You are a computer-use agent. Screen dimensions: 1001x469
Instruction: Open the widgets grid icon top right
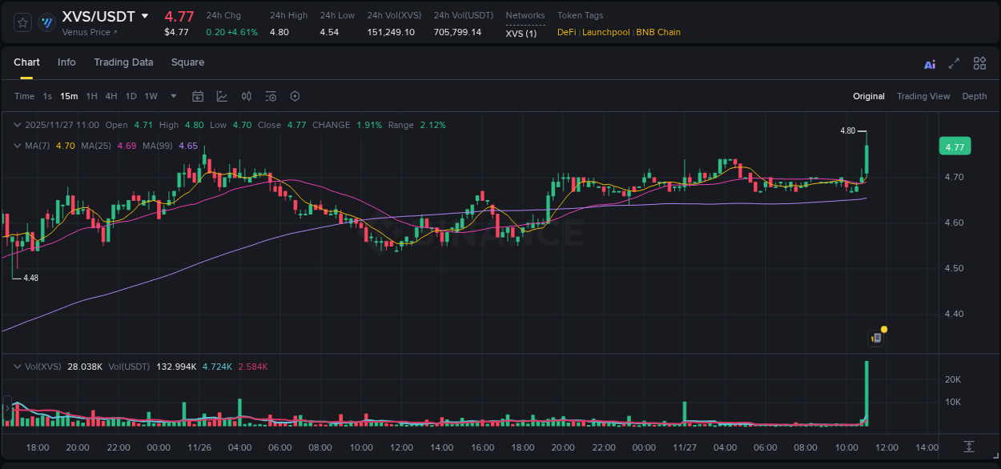click(979, 62)
